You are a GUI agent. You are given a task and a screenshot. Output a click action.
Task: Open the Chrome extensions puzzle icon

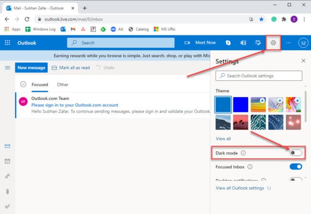284,19
